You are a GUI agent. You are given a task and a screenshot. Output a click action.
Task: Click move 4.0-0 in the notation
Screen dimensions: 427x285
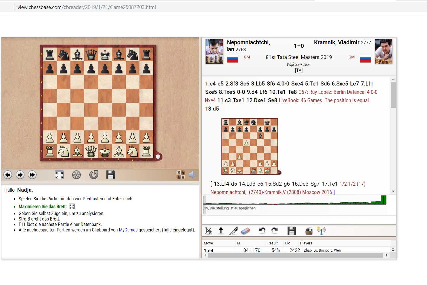coord(283,83)
